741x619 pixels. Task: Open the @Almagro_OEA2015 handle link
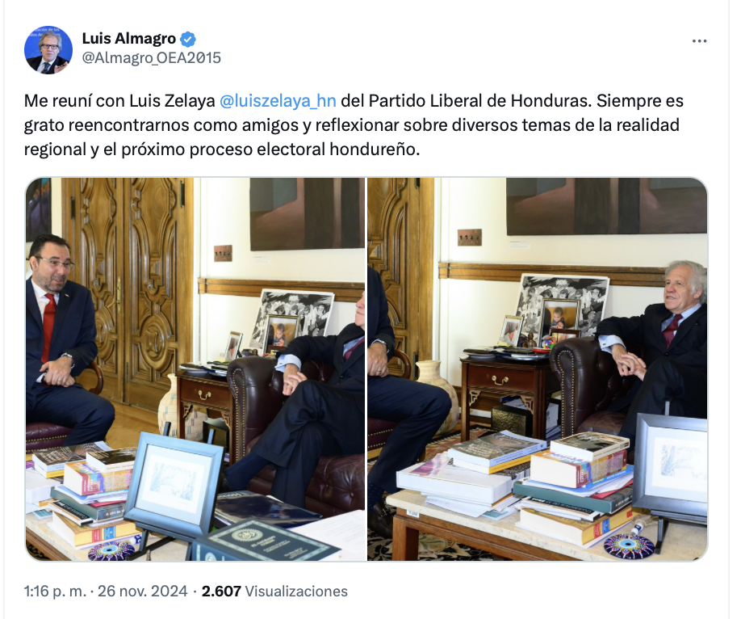pyautogui.click(x=151, y=57)
